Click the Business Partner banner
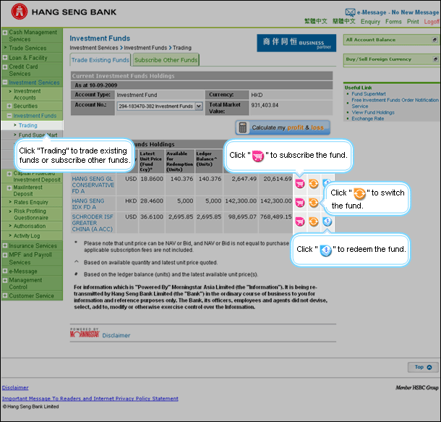The image size is (441, 422). [296, 43]
